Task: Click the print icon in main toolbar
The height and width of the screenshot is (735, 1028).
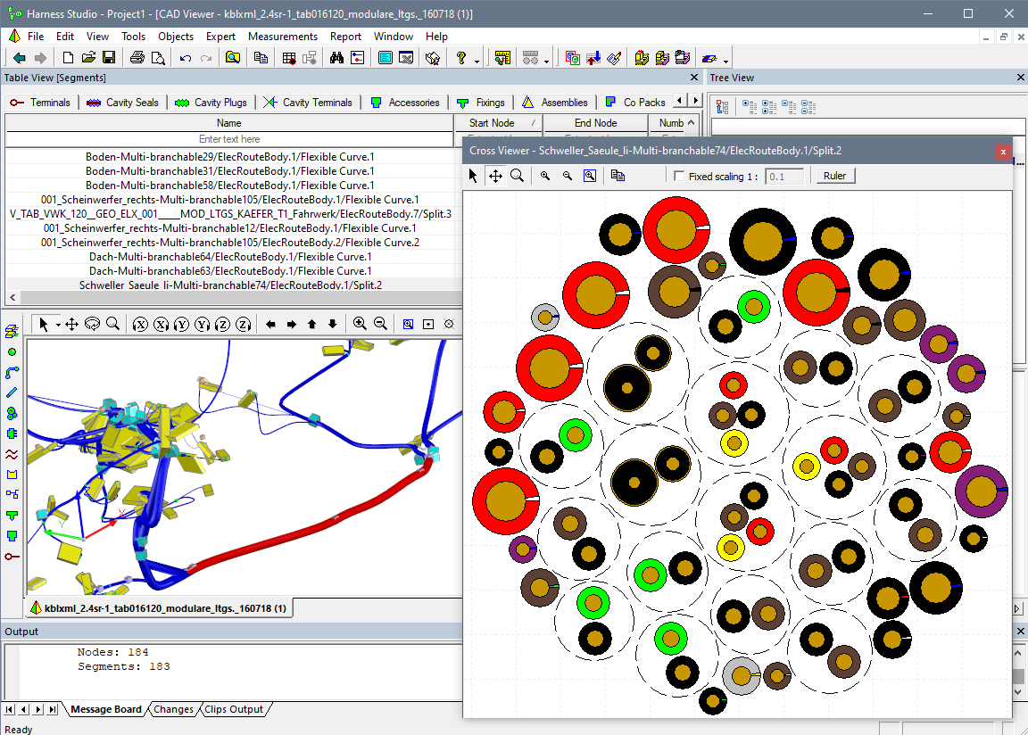Action: 137,58
